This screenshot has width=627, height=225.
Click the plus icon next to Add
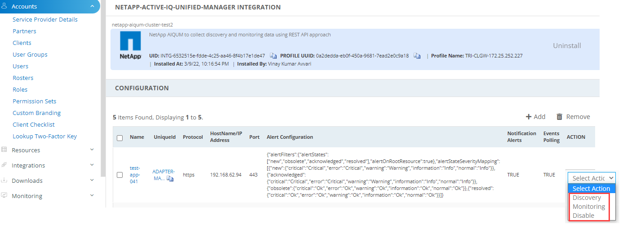[529, 117]
